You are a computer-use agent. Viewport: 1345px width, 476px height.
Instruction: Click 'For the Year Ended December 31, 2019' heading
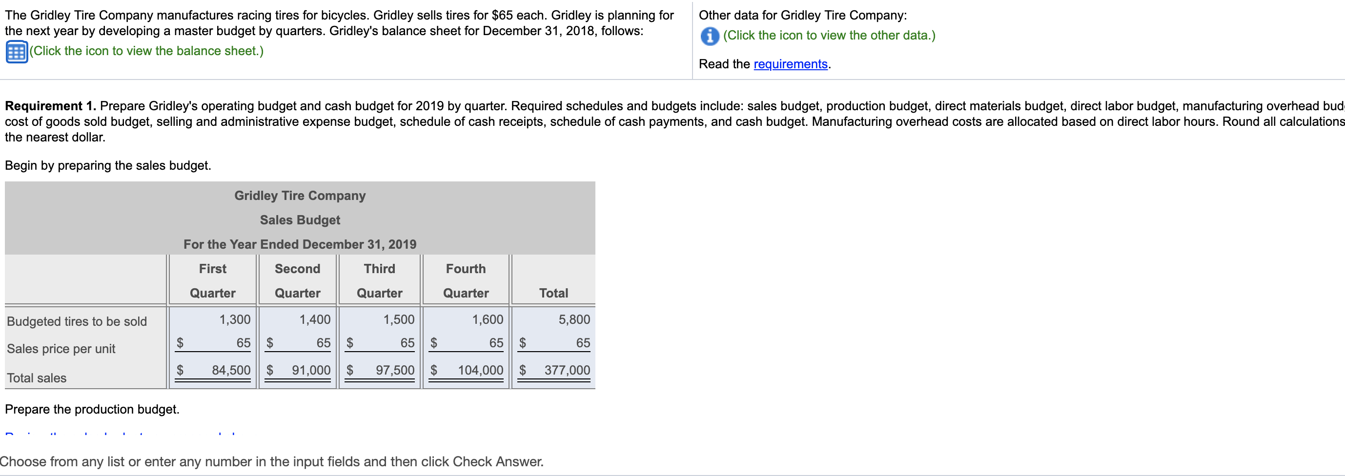click(300, 244)
